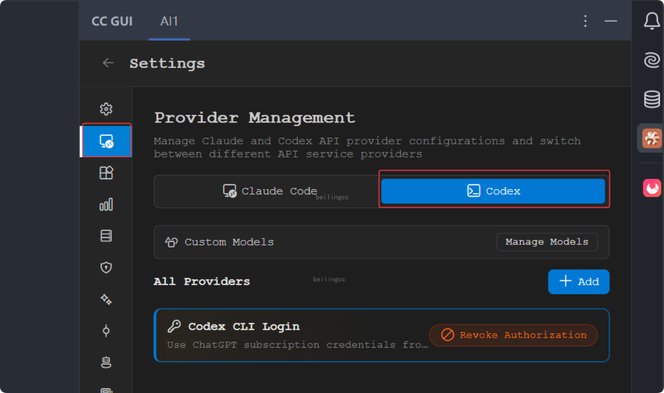664x393 pixels.
Task: Go back using the Settings arrow
Action: pos(108,63)
